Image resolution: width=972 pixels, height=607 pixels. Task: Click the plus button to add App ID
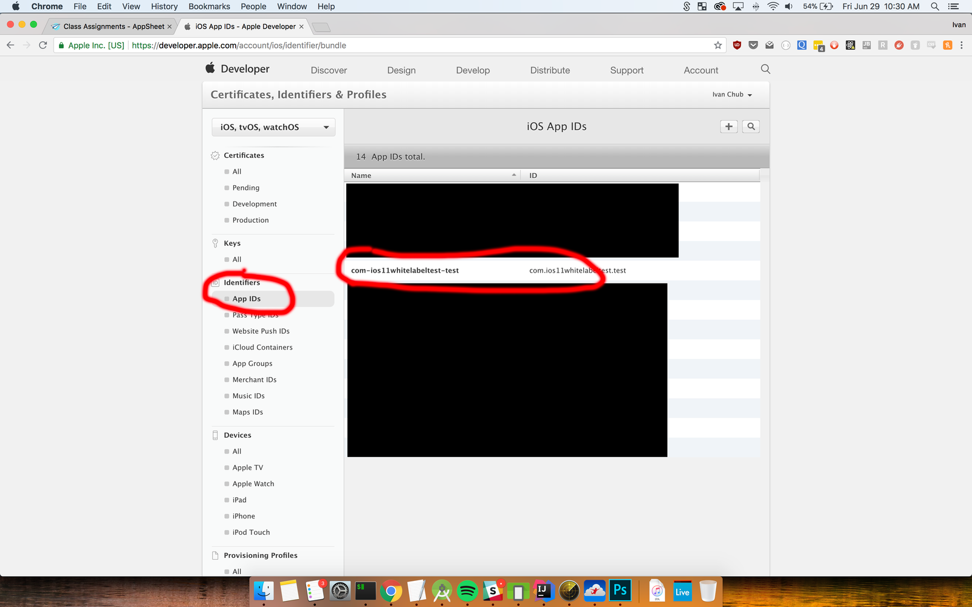pos(728,126)
